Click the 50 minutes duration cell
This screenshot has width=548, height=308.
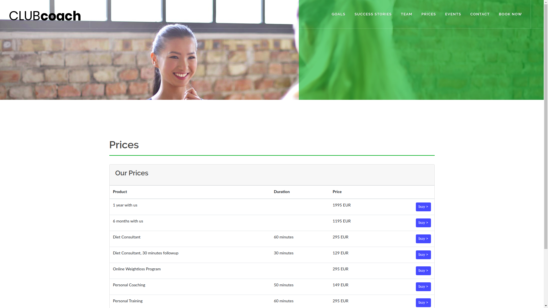pos(283,285)
